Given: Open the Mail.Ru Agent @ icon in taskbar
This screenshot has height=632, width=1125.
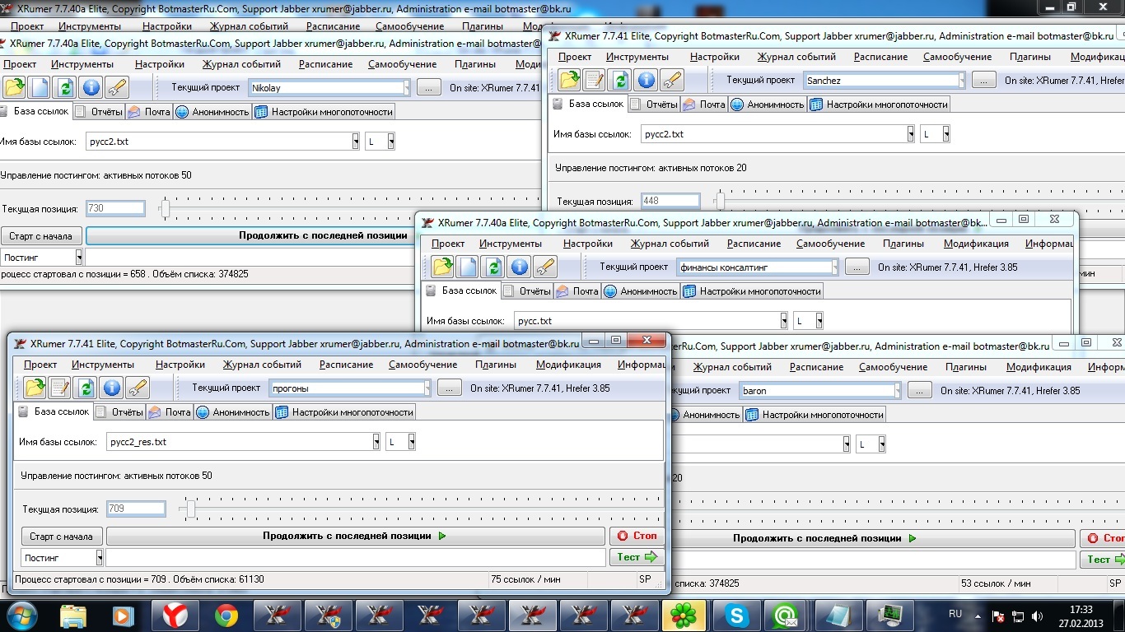Looking at the screenshot, I should coord(787,615).
